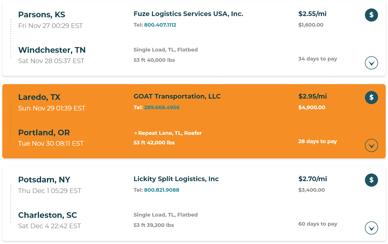The width and height of the screenshot is (388, 244).
Task: Select the $2.55/mi rate
Action: tap(312, 14)
